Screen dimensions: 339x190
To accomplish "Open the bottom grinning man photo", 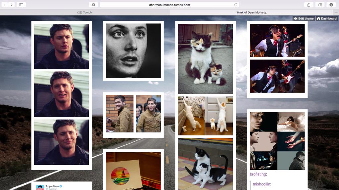I will (x=61, y=142).
